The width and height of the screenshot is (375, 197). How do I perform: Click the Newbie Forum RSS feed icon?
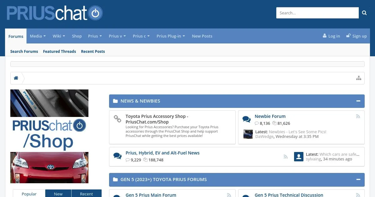click(358, 116)
